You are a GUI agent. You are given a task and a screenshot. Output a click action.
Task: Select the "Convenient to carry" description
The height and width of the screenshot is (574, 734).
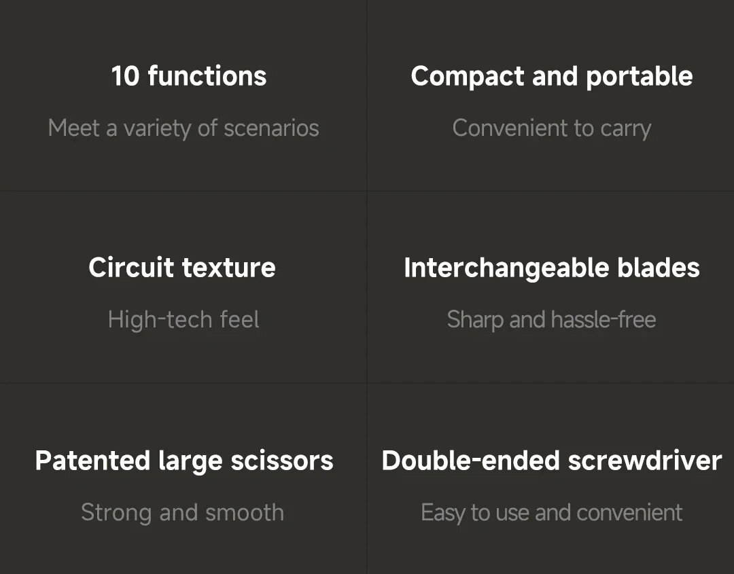coord(551,128)
